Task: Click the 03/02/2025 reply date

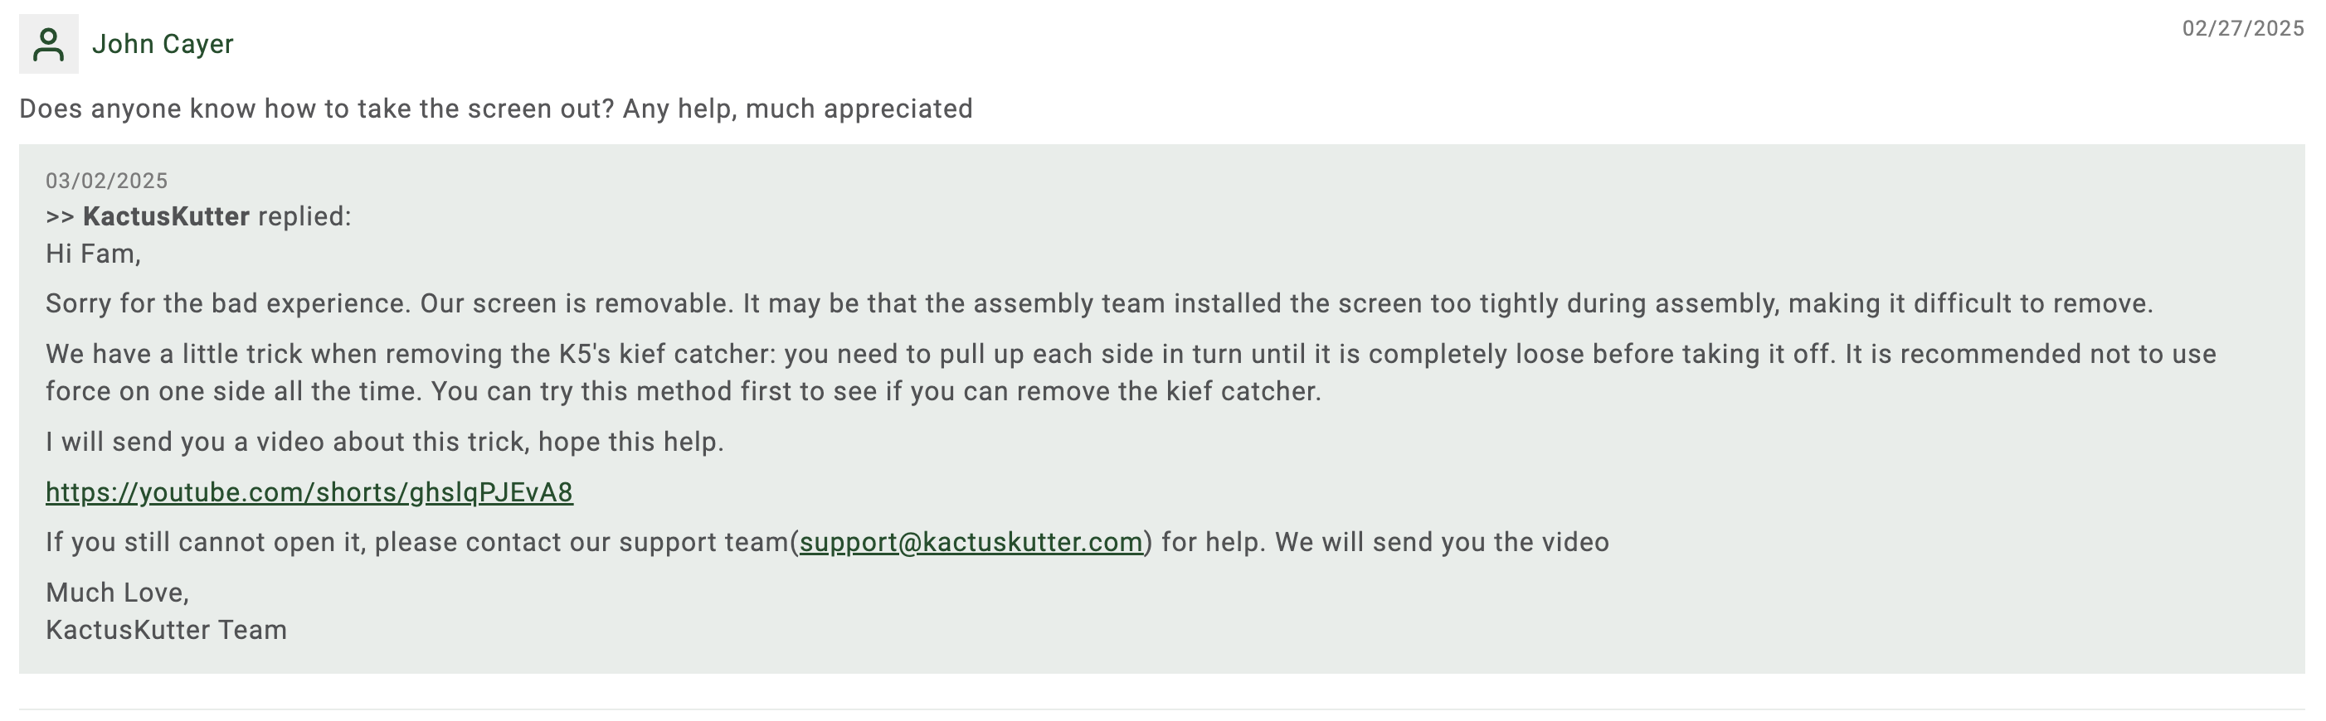Action: pos(106,181)
